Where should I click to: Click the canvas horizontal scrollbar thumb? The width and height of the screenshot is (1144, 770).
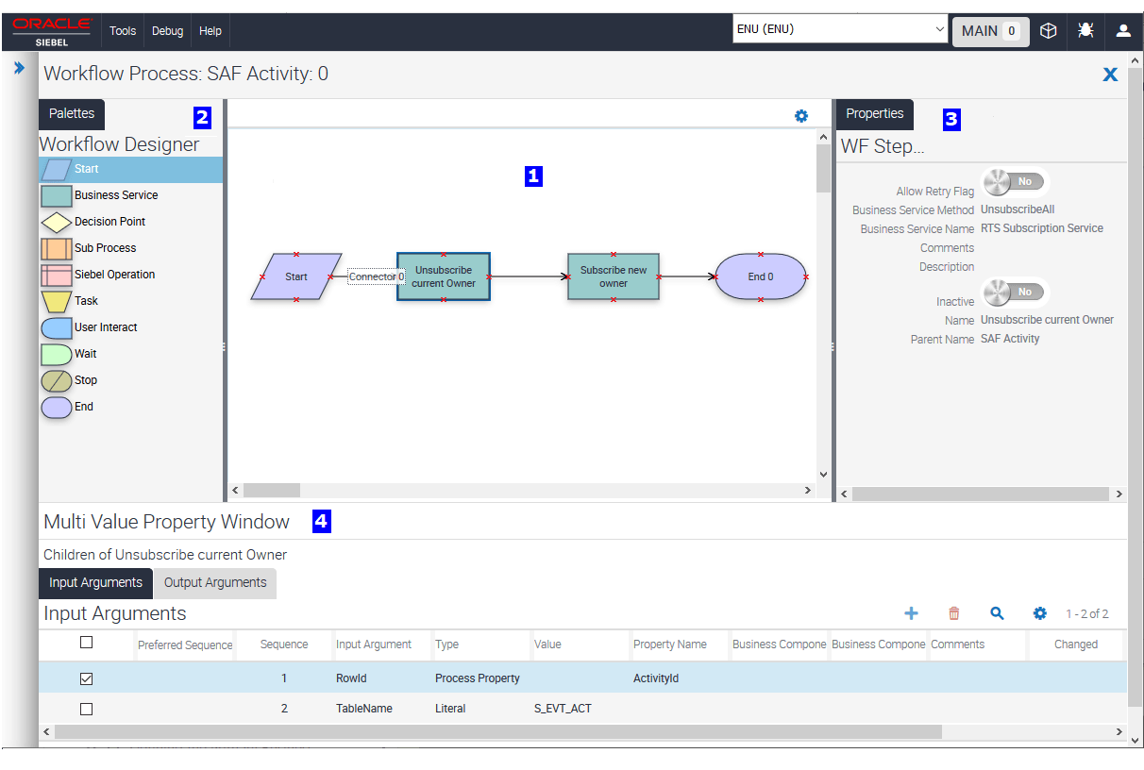(x=272, y=491)
